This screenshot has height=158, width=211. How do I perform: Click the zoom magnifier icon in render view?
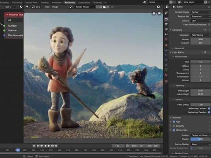click(x=159, y=13)
